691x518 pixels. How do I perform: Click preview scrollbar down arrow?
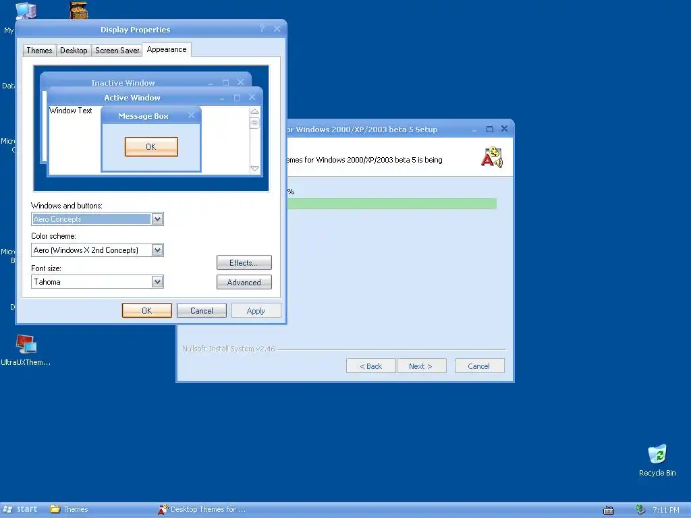pyautogui.click(x=254, y=168)
